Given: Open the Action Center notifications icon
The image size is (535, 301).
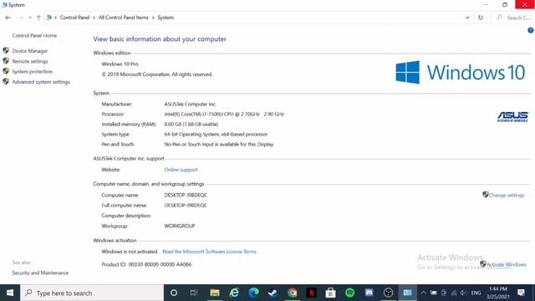Looking at the screenshot, I should pyautogui.click(x=521, y=293).
